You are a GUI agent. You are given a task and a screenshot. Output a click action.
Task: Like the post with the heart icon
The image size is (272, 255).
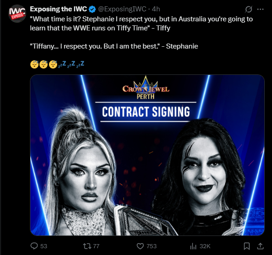click(140, 246)
